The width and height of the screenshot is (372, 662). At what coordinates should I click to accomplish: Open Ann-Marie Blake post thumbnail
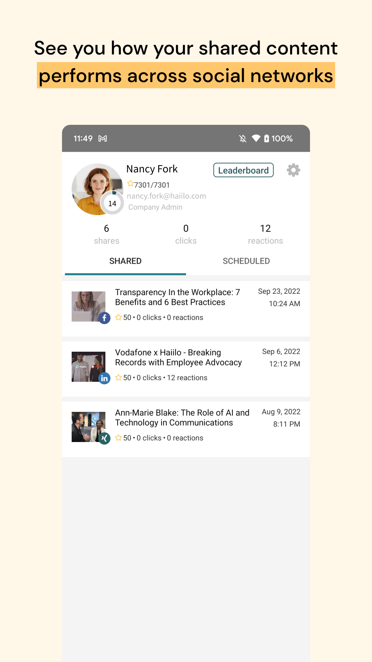89,427
